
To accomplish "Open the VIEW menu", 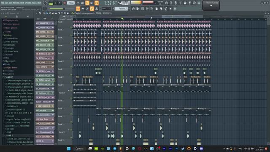I will pos(22,3).
